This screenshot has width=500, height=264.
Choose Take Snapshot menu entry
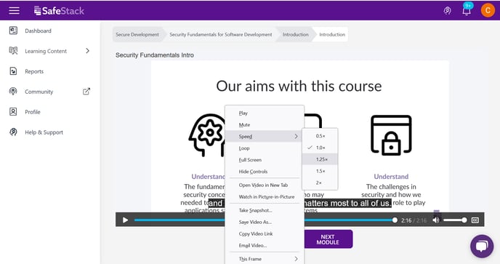(x=265, y=210)
